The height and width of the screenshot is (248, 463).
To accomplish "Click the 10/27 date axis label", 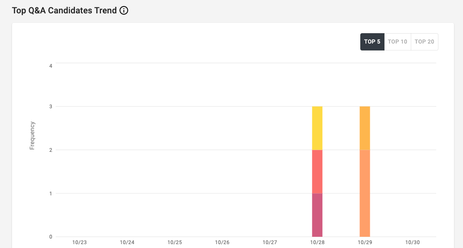I will pyautogui.click(x=270, y=242).
